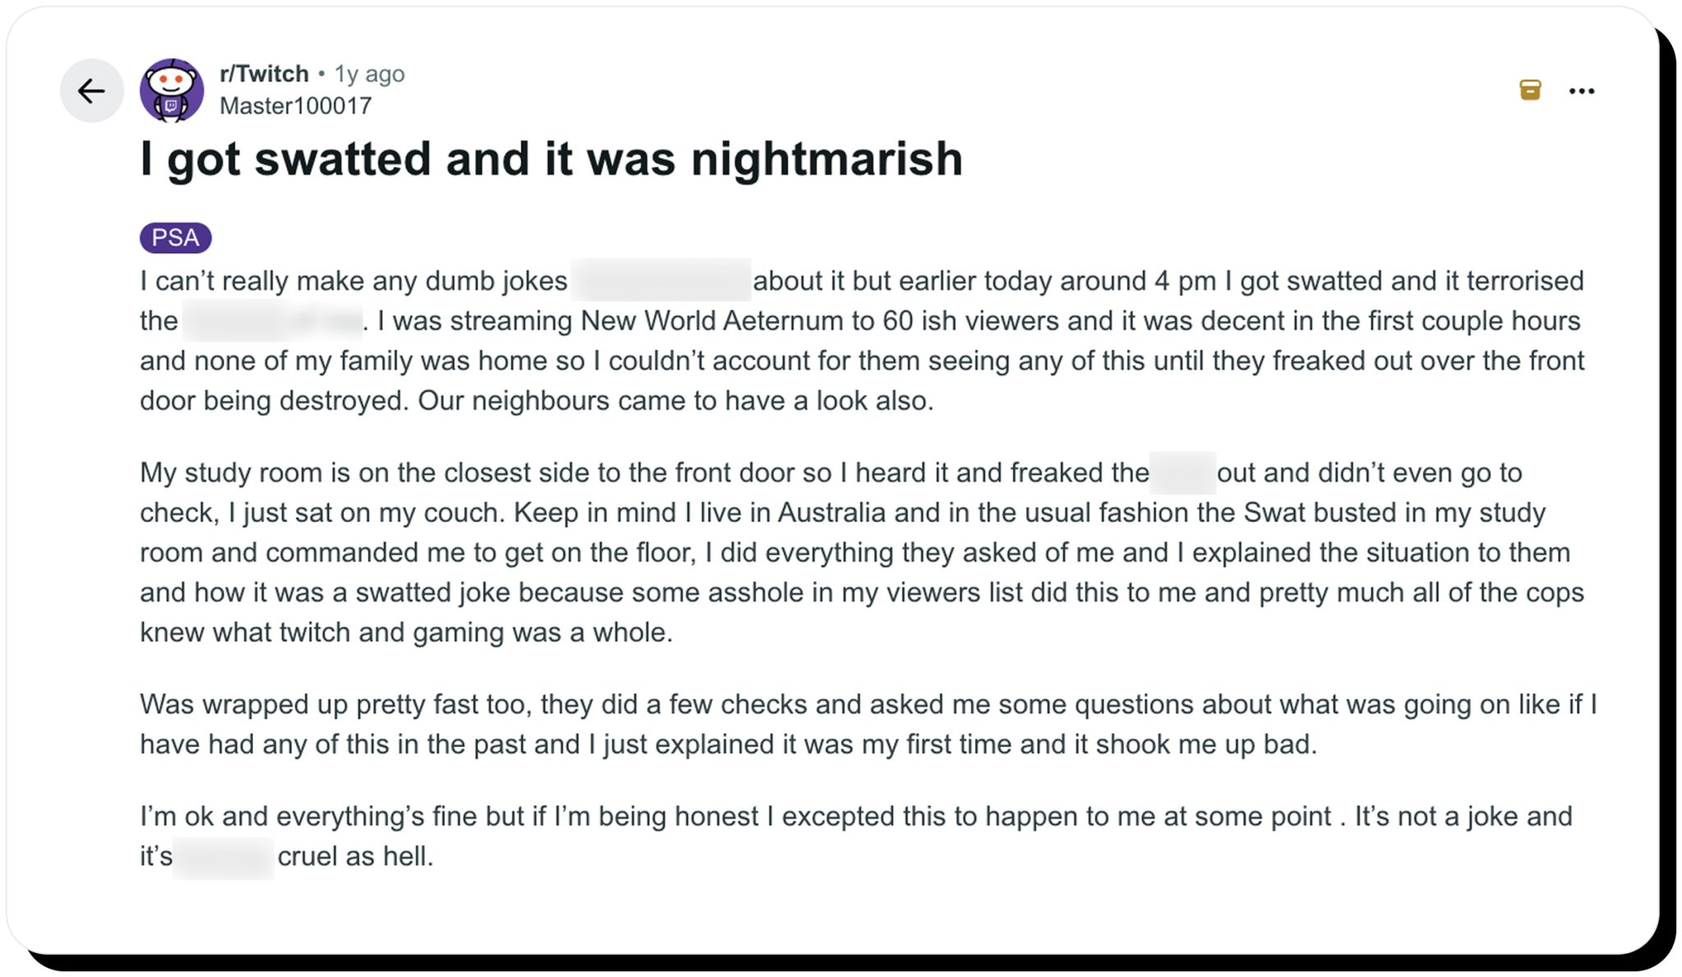Open the r/Twitch community avatar

pyautogui.click(x=171, y=90)
